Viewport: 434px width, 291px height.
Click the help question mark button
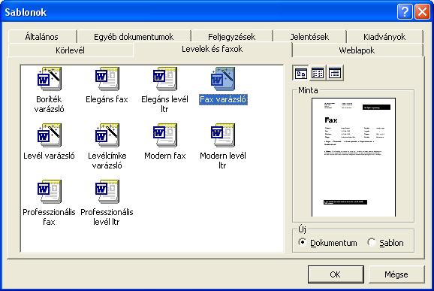[405, 12]
